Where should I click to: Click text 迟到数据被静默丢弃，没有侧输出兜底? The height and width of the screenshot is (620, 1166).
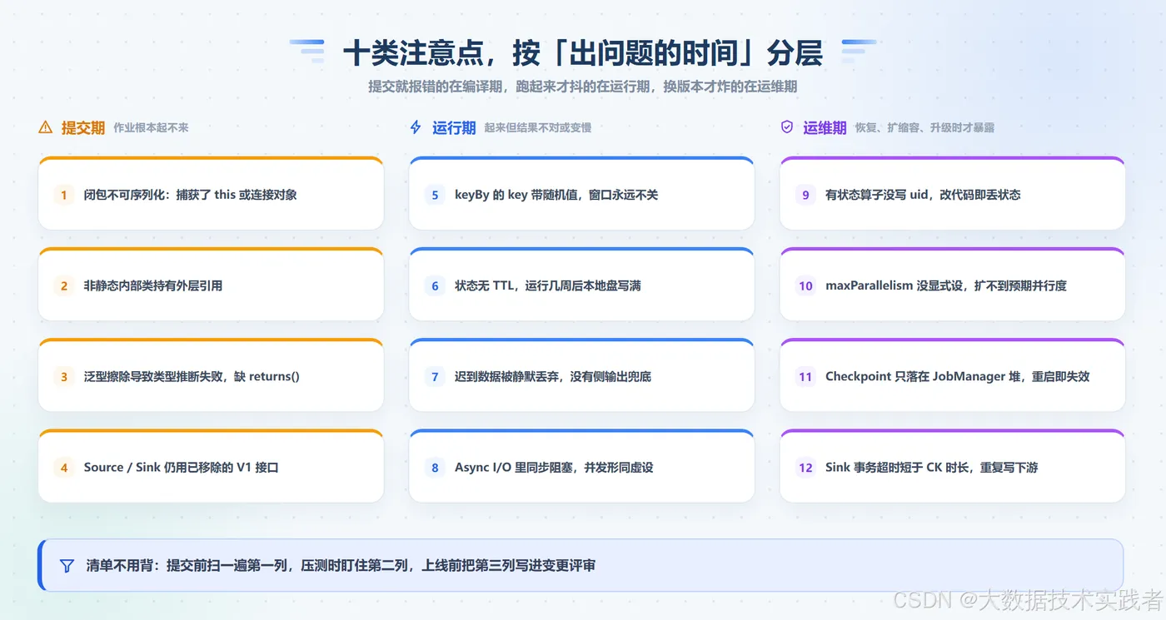552,376
